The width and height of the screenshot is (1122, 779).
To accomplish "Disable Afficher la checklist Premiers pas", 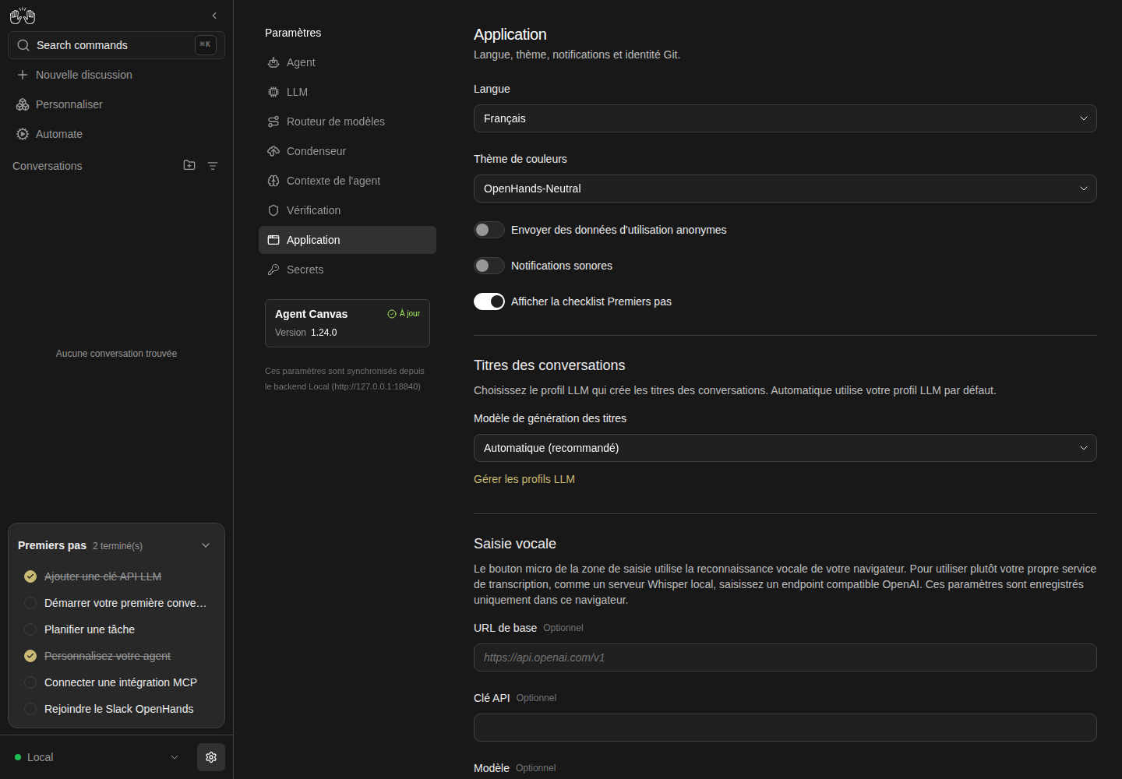I will tap(489, 301).
